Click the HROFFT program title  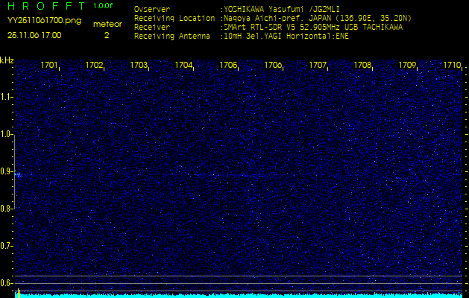45,6
